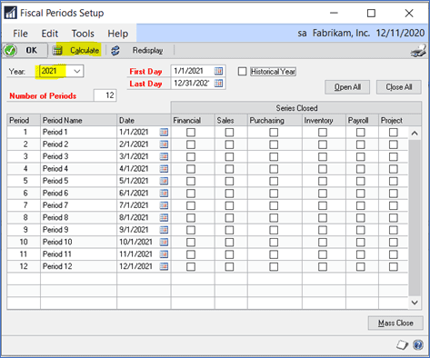430x358 pixels.
Task: Check Inventory closed for Period 10
Action: (x=323, y=243)
